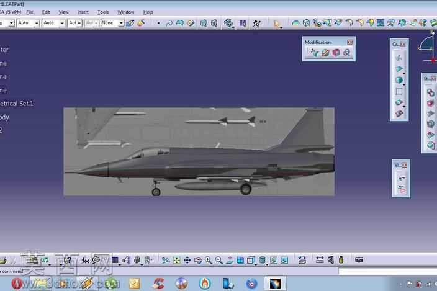This screenshot has width=437, height=291.
Task: Click the grid icon left of the wrench icon
Action: [243, 24]
